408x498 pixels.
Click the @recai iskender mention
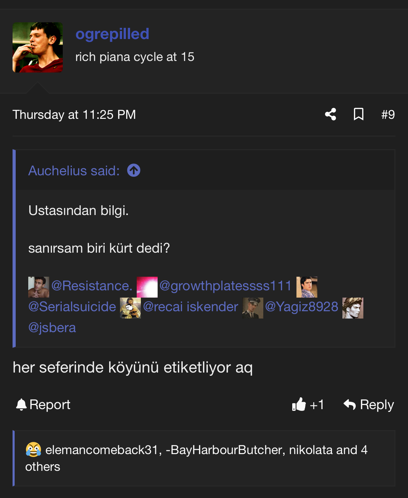pyautogui.click(x=190, y=307)
